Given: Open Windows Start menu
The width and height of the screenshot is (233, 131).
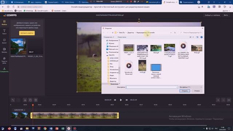Looking at the screenshot, I should [3, 128].
